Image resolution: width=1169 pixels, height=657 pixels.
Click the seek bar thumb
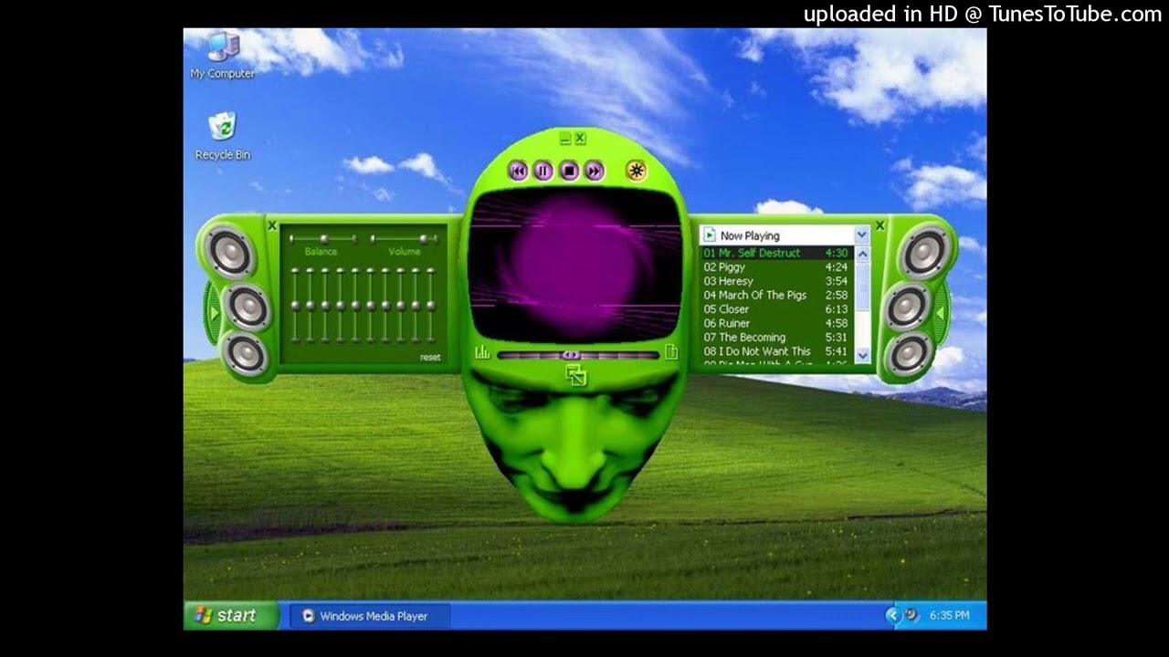572,355
